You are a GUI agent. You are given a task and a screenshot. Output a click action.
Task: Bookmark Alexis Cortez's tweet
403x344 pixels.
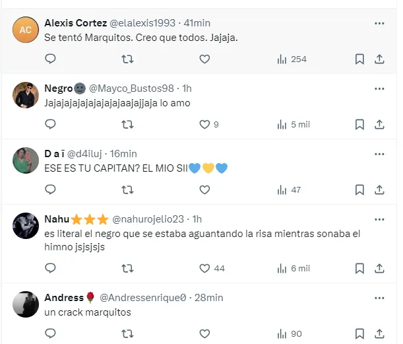359,59
